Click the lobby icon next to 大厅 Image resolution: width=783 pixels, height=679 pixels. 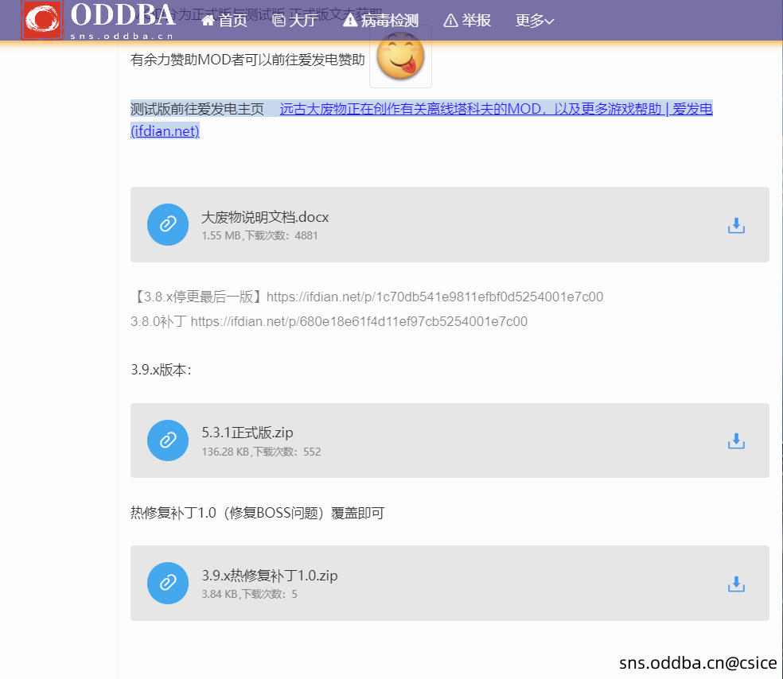[280, 21]
